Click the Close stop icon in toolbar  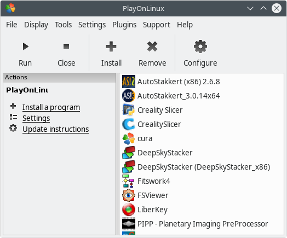point(66,47)
